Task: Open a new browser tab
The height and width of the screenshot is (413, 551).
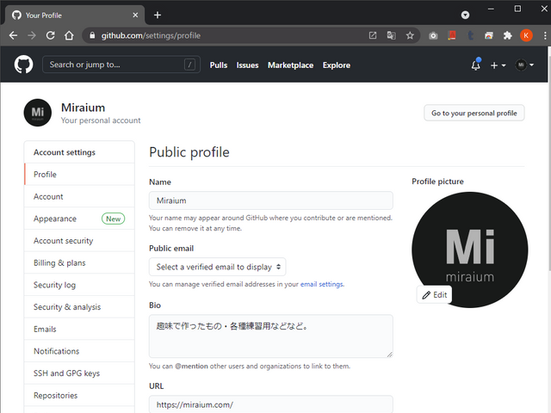Action: [158, 15]
